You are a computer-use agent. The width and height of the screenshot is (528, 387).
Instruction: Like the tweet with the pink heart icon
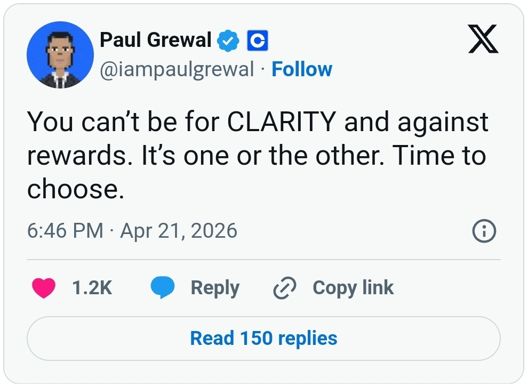tap(44, 288)
